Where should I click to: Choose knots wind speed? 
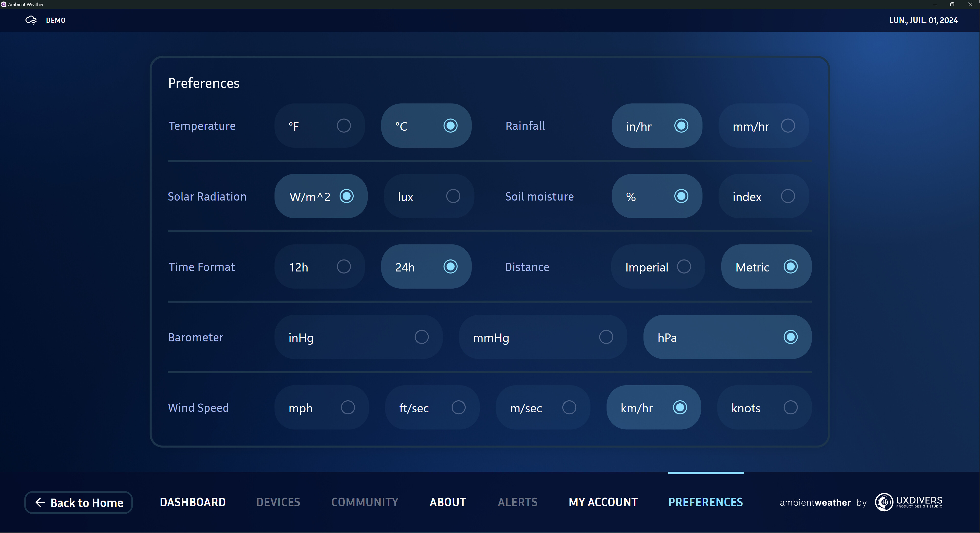764,407
